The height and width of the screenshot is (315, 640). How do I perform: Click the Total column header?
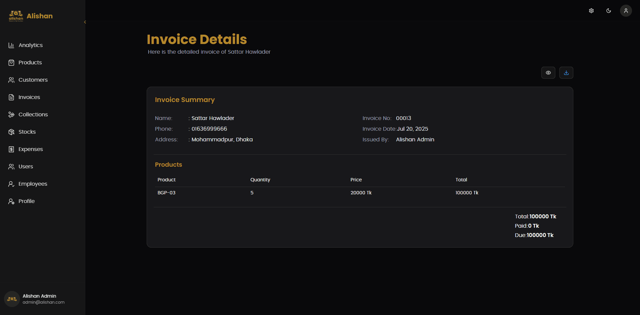(461, 180)
